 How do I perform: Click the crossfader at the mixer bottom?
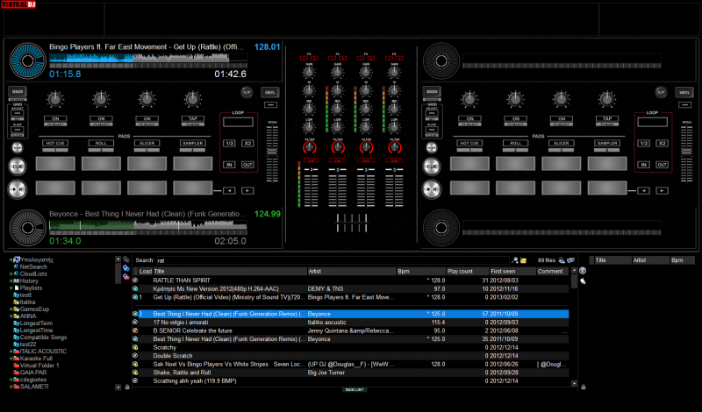[x=352, y=223]
